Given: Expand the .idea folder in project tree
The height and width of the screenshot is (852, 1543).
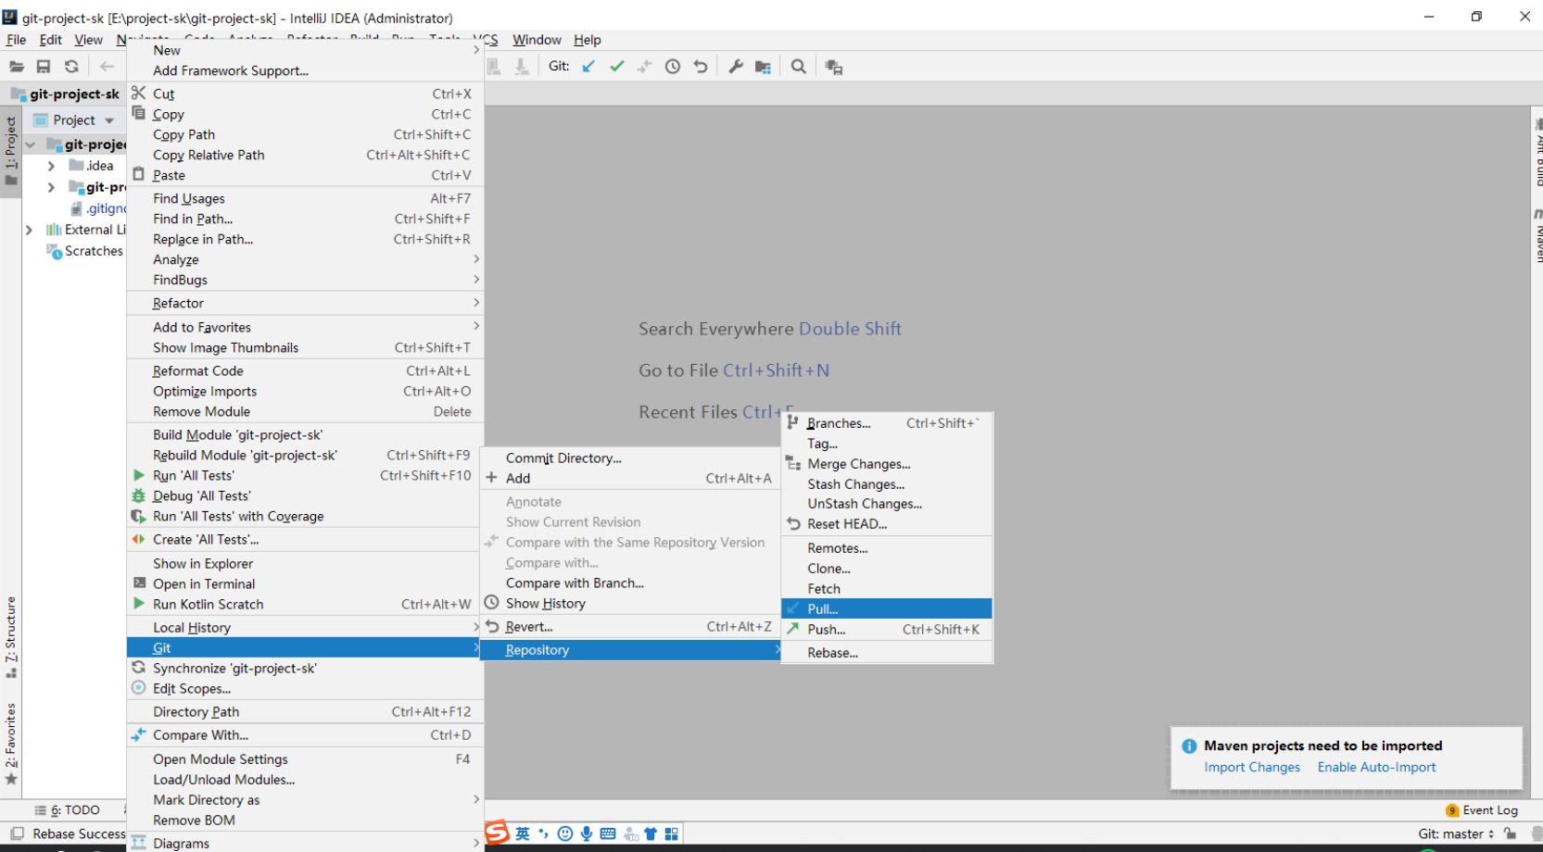Looking at the screenshot, I should click(x=51, y=166).
